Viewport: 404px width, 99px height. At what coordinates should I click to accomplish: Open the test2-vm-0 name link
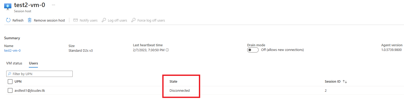click(x=12, y=50)
